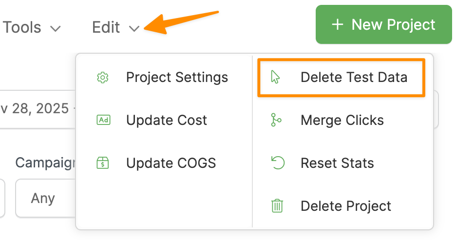Choose Reset Stats from the Edit menu
The image size is (456, 244).
tap(337, 163)
